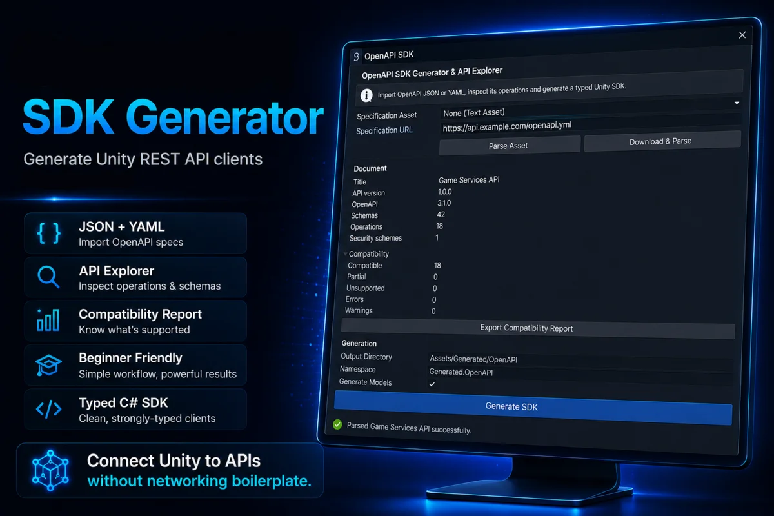Click the green success check icon
774x516 pixels.
tap(337, 424)
